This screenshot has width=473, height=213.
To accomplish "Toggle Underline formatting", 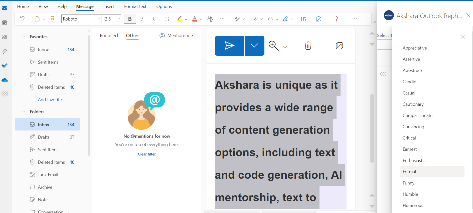I will pyautogui.click(x=154, y=19).
